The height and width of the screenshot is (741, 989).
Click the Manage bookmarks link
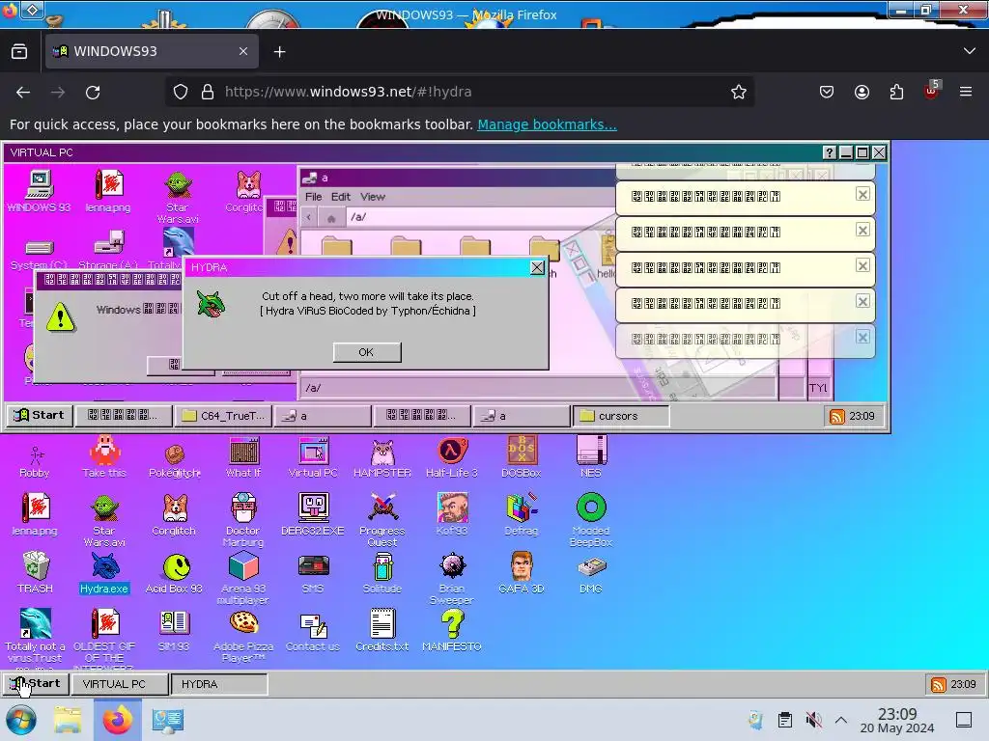point(547,124)
